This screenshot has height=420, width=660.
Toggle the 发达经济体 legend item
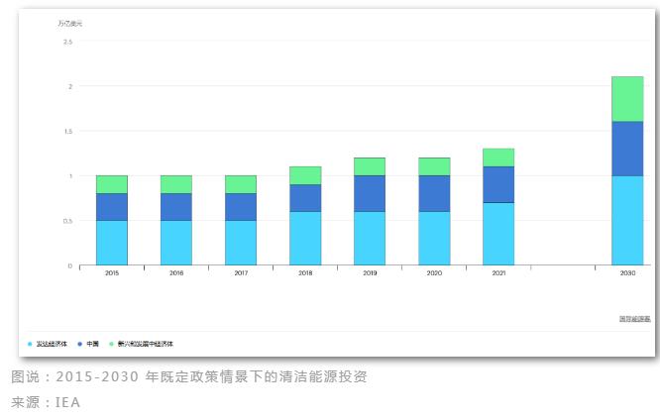pyautogui.click(x=51, y=344)
